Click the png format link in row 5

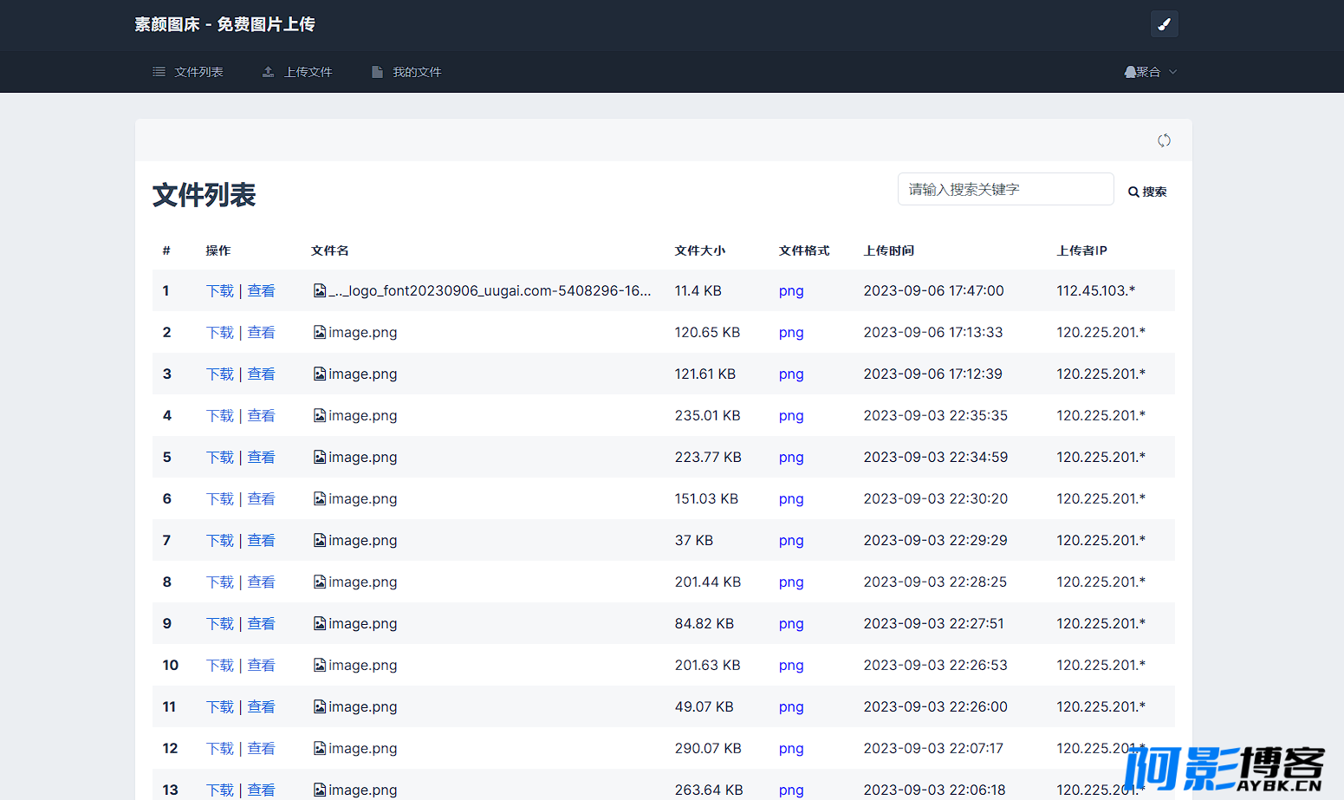(x=791, y=458)
